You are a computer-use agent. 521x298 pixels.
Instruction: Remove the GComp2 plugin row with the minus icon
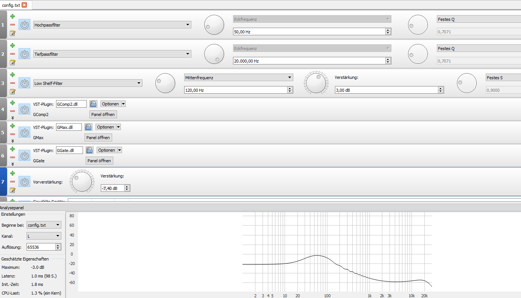(13, 111)
